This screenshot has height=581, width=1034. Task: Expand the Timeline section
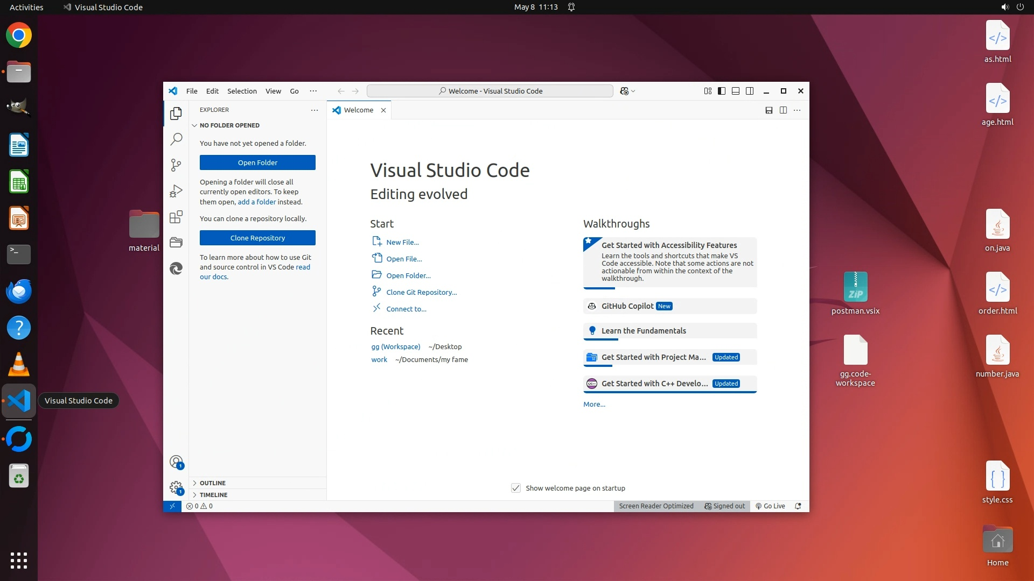point(214,495)
